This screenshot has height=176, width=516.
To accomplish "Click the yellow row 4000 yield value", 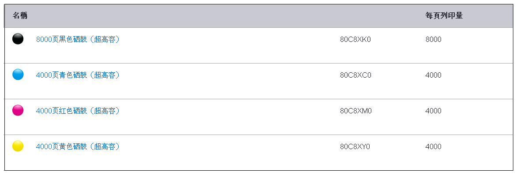I will click(x=434, y=146).
